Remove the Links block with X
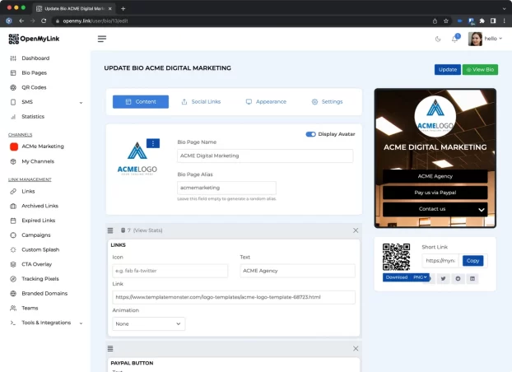Viewport: 512px width, 372px height. (356, 230)
